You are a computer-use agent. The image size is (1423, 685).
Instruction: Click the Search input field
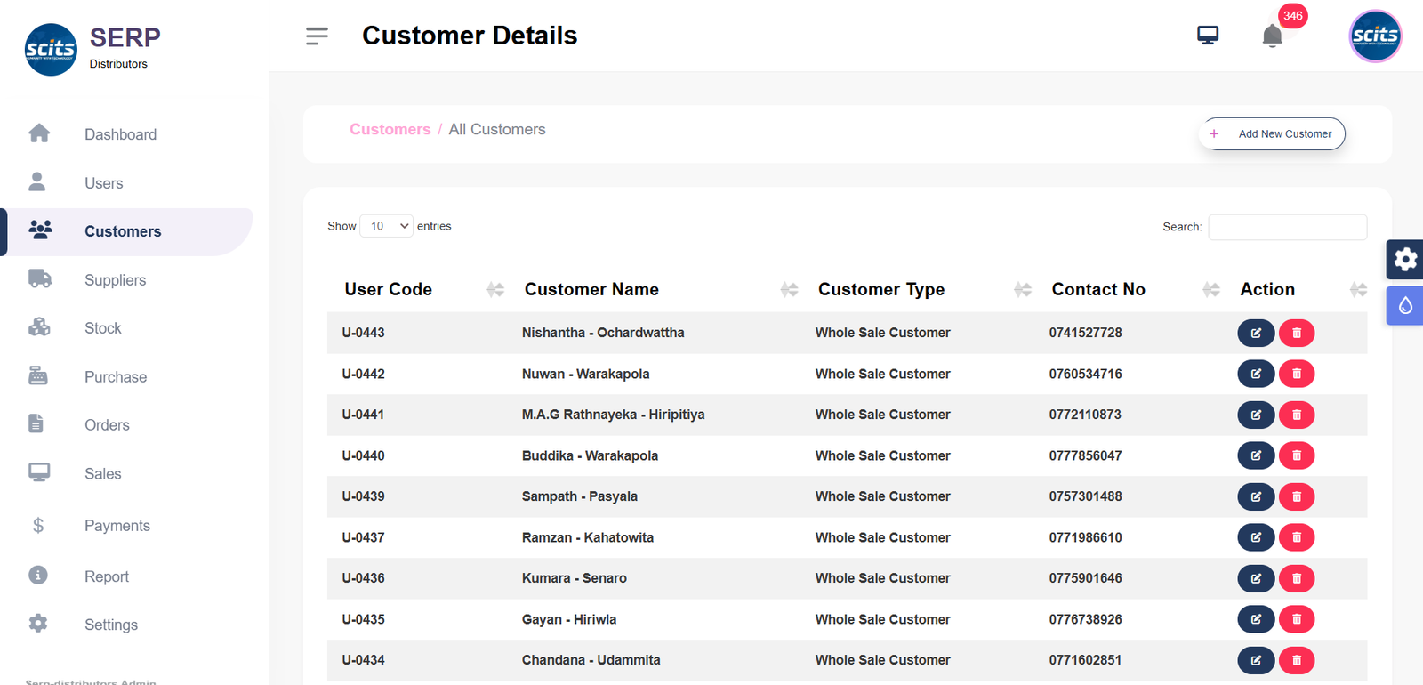(x=1287, y=227)
